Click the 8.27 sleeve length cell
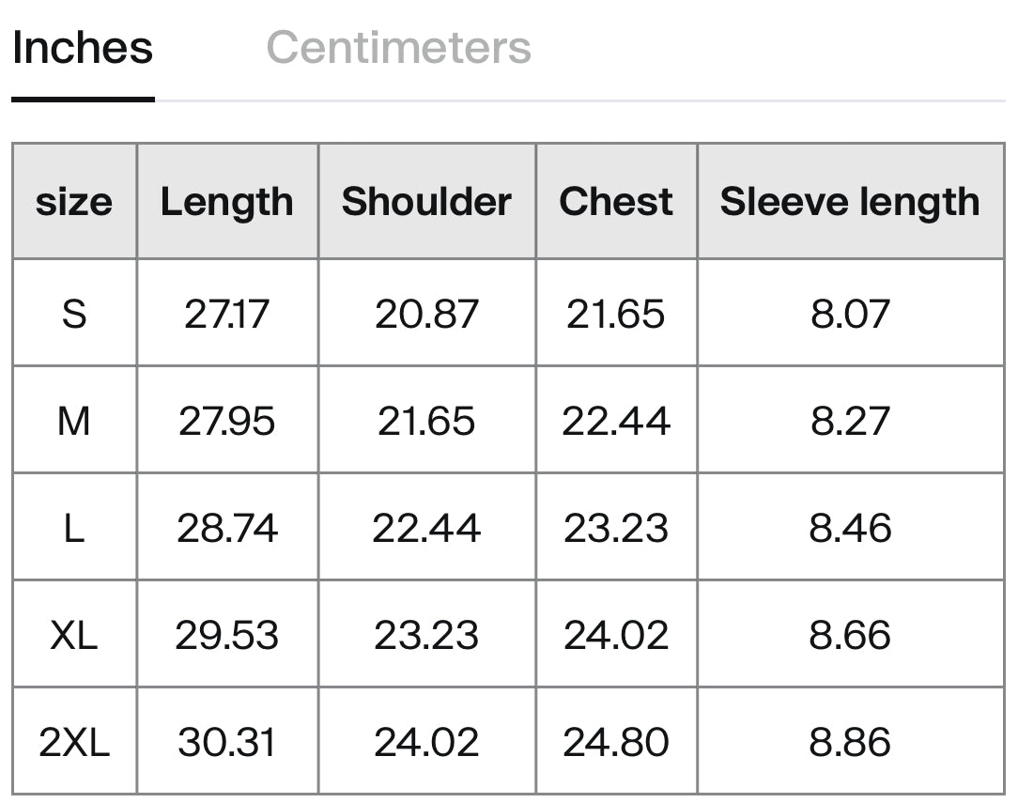1018x803 pixels. (850, 421)
